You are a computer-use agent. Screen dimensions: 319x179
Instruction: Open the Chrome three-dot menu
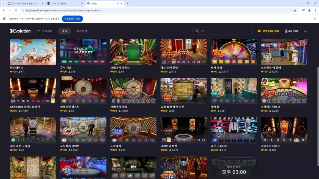click(x=315, y=10)
